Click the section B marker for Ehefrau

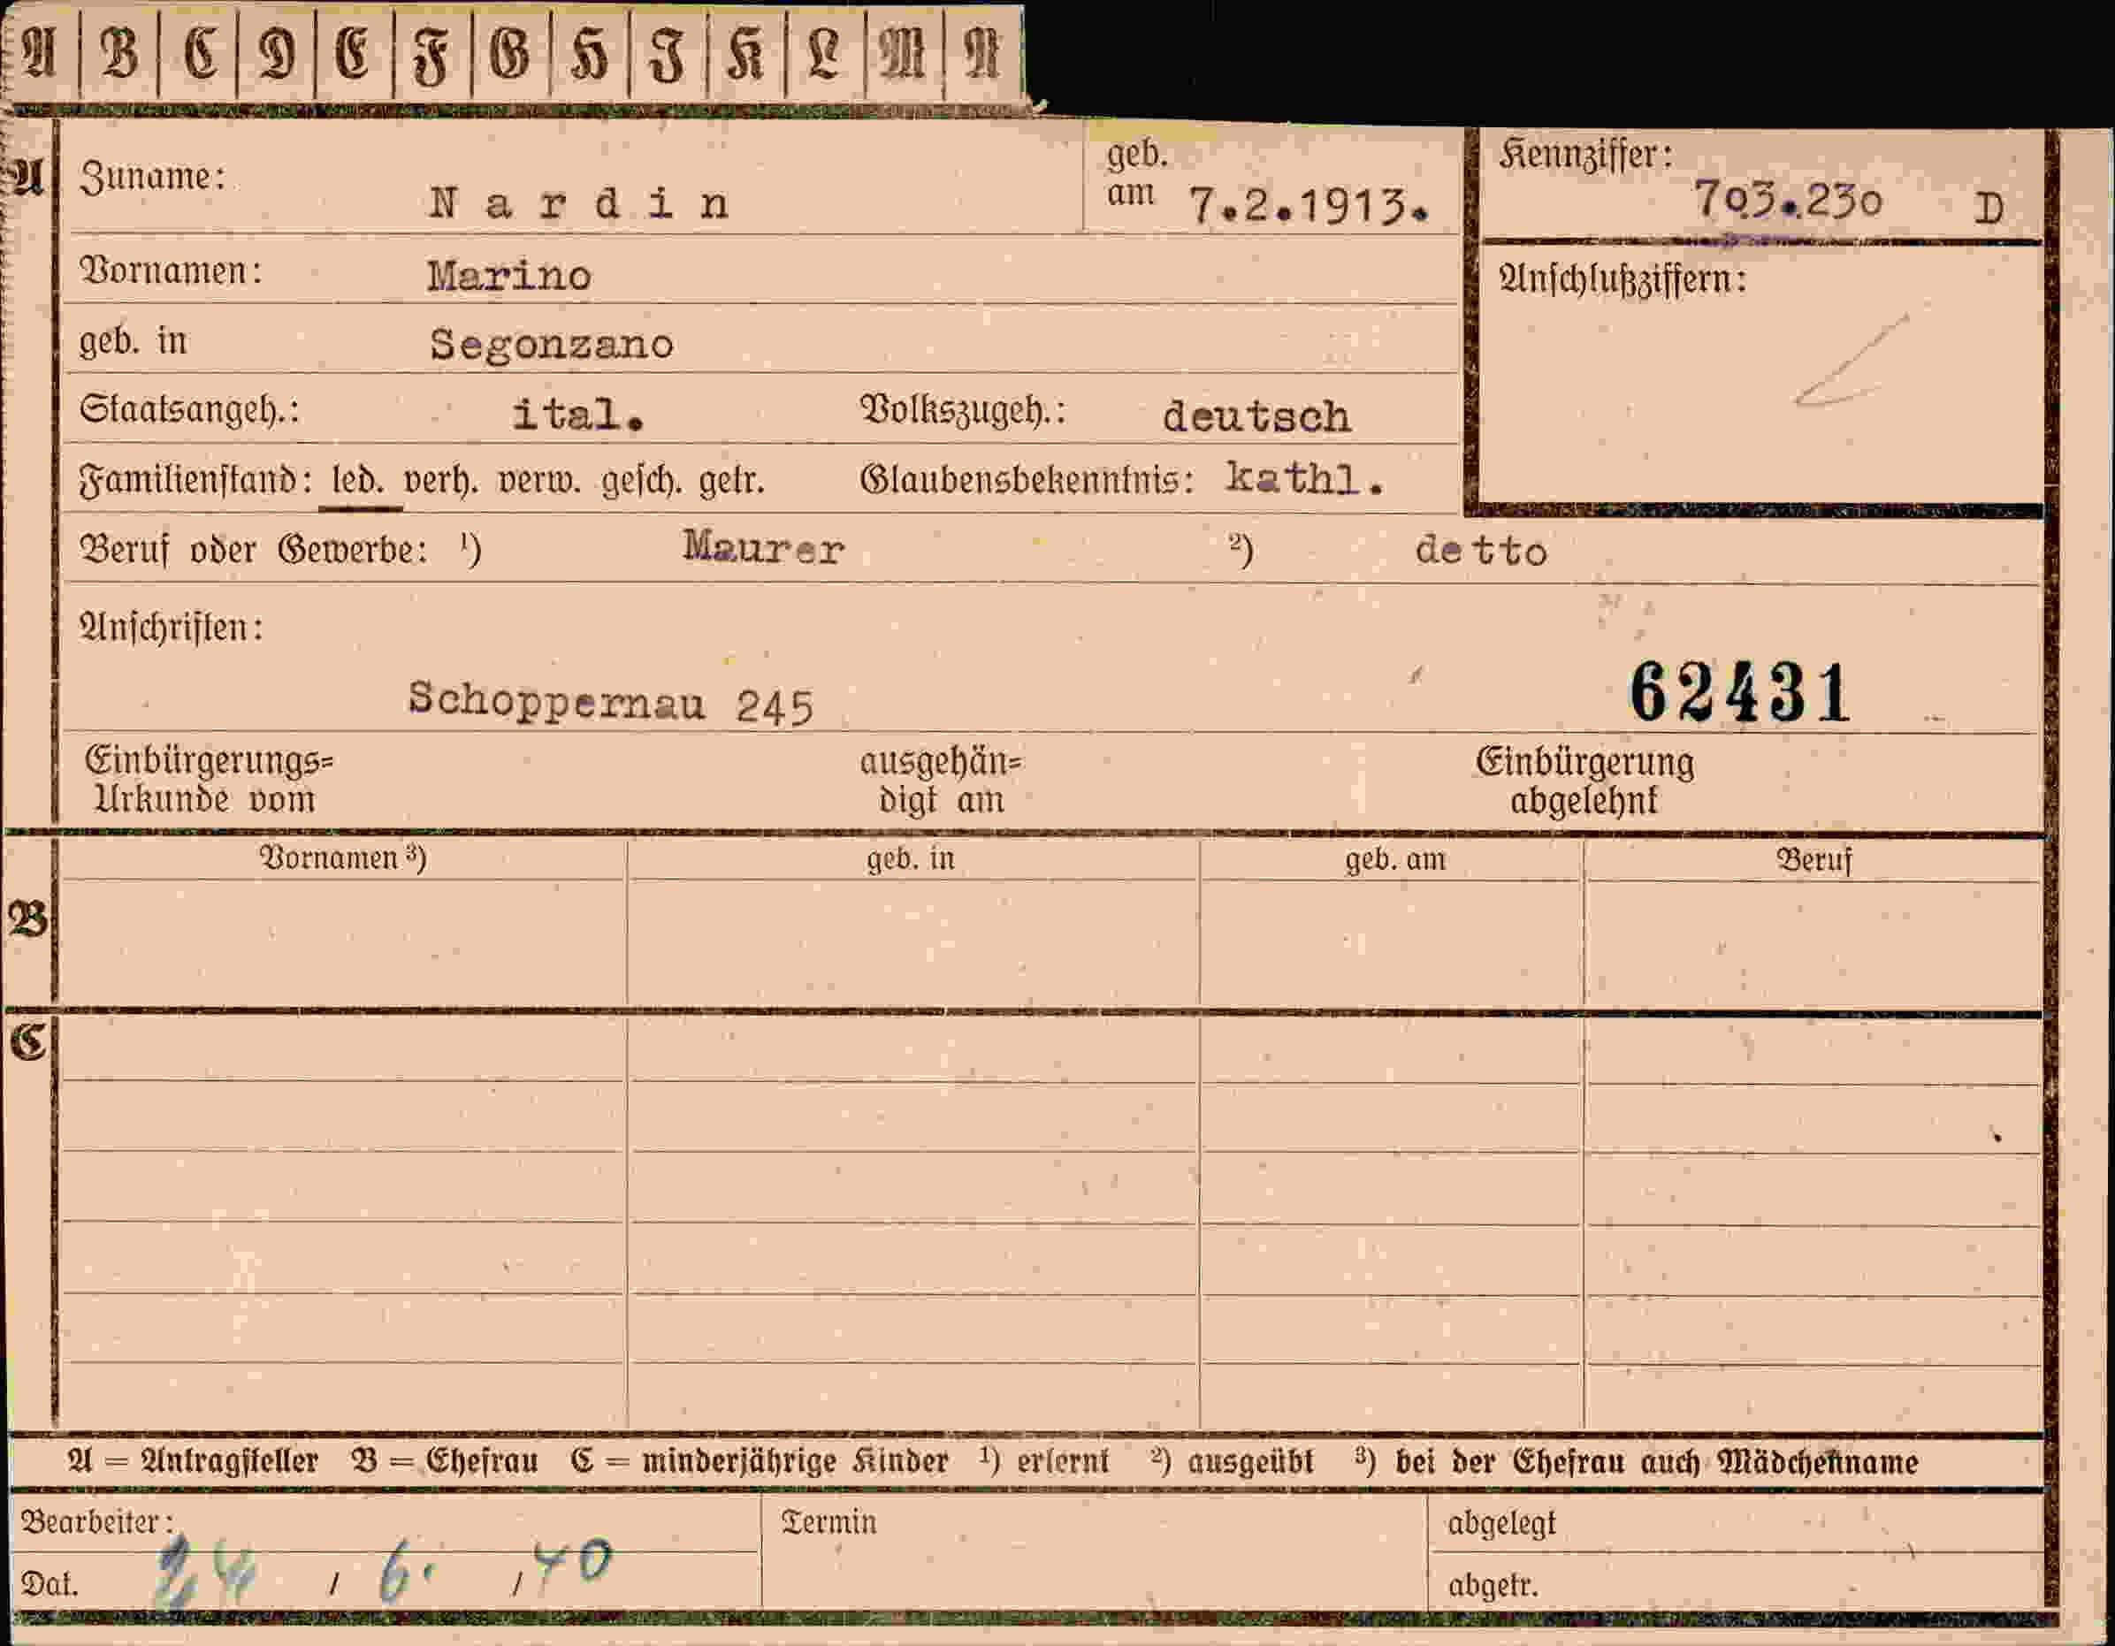click(28, 918)
